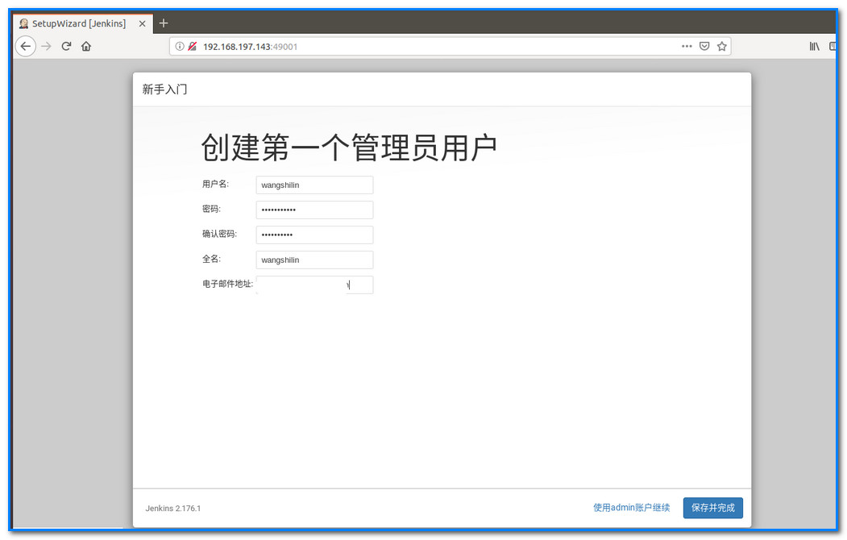The height and width of the screenshot is (540, 847).
Task: Click the 用户名: label
Action: pos(215,184)
